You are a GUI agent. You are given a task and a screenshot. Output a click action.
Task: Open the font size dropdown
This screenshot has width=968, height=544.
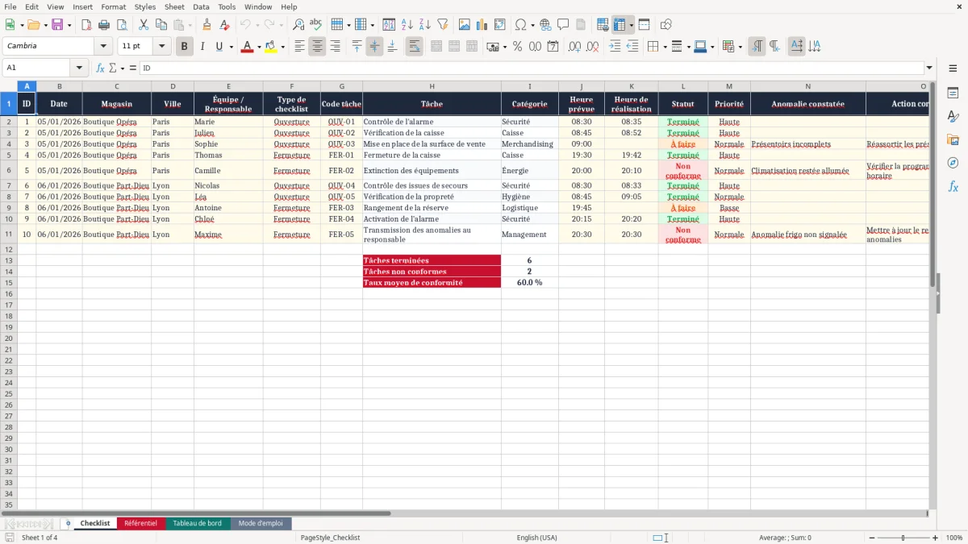pyautogui.click(x=162, y=47)
